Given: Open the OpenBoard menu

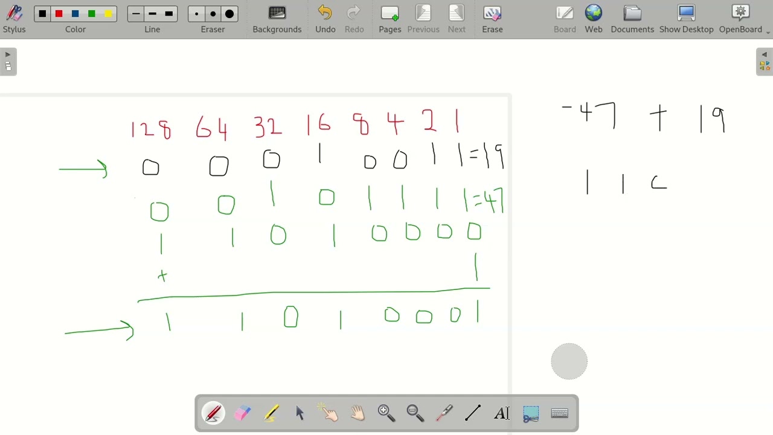Looking at the screenshot, I should click(x=741, y=19).
